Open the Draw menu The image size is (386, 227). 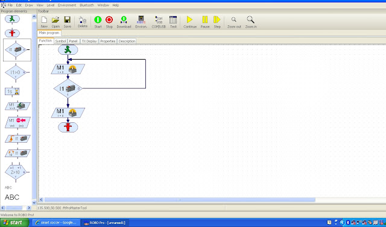[29, 5]
